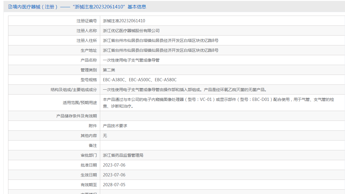Viewport: 345px width, 194px height.
Task: Select the expiry date 2028-07-05
Action: pyautogui.click(x=114, y=185)
